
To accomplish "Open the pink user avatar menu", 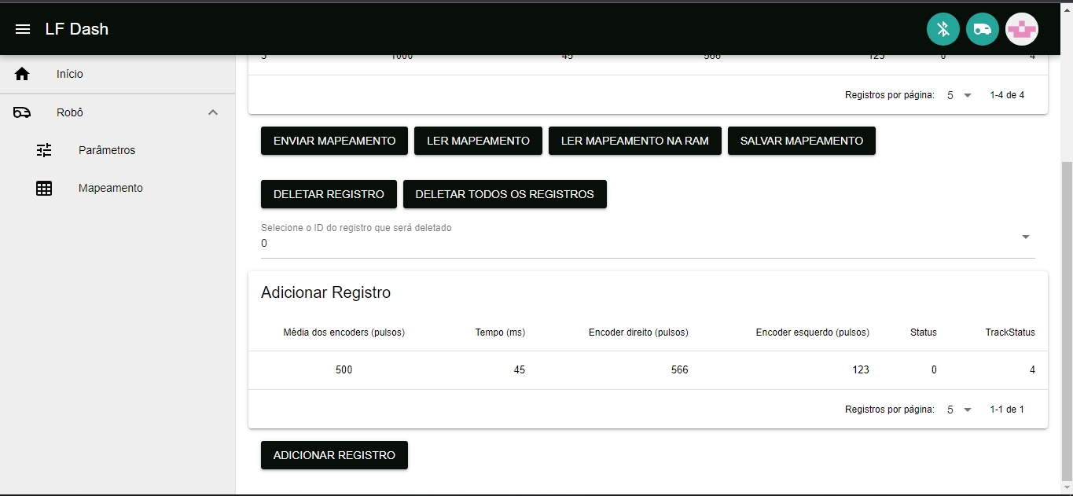I will pos(1022,29).
